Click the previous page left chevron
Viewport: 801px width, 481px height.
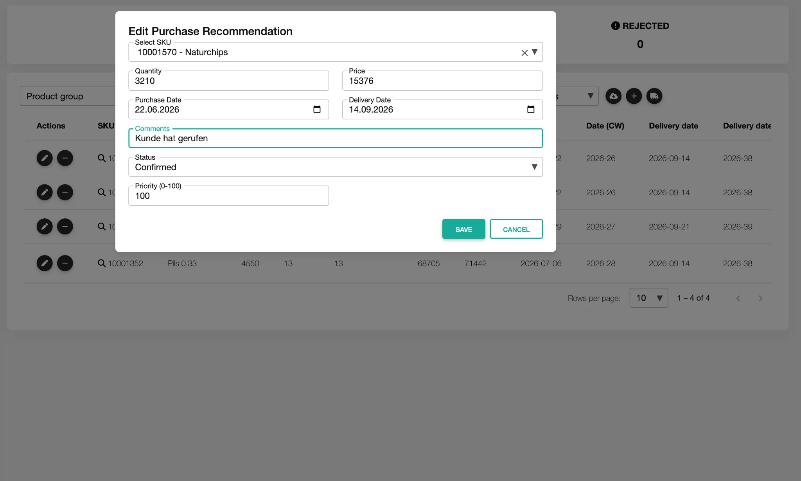point(738,298)
